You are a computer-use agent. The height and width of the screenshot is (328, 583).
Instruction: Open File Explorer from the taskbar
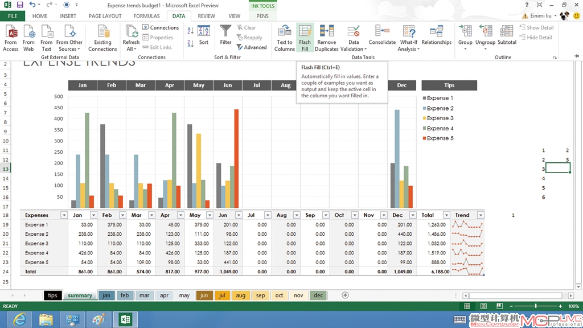pos(46,319)
